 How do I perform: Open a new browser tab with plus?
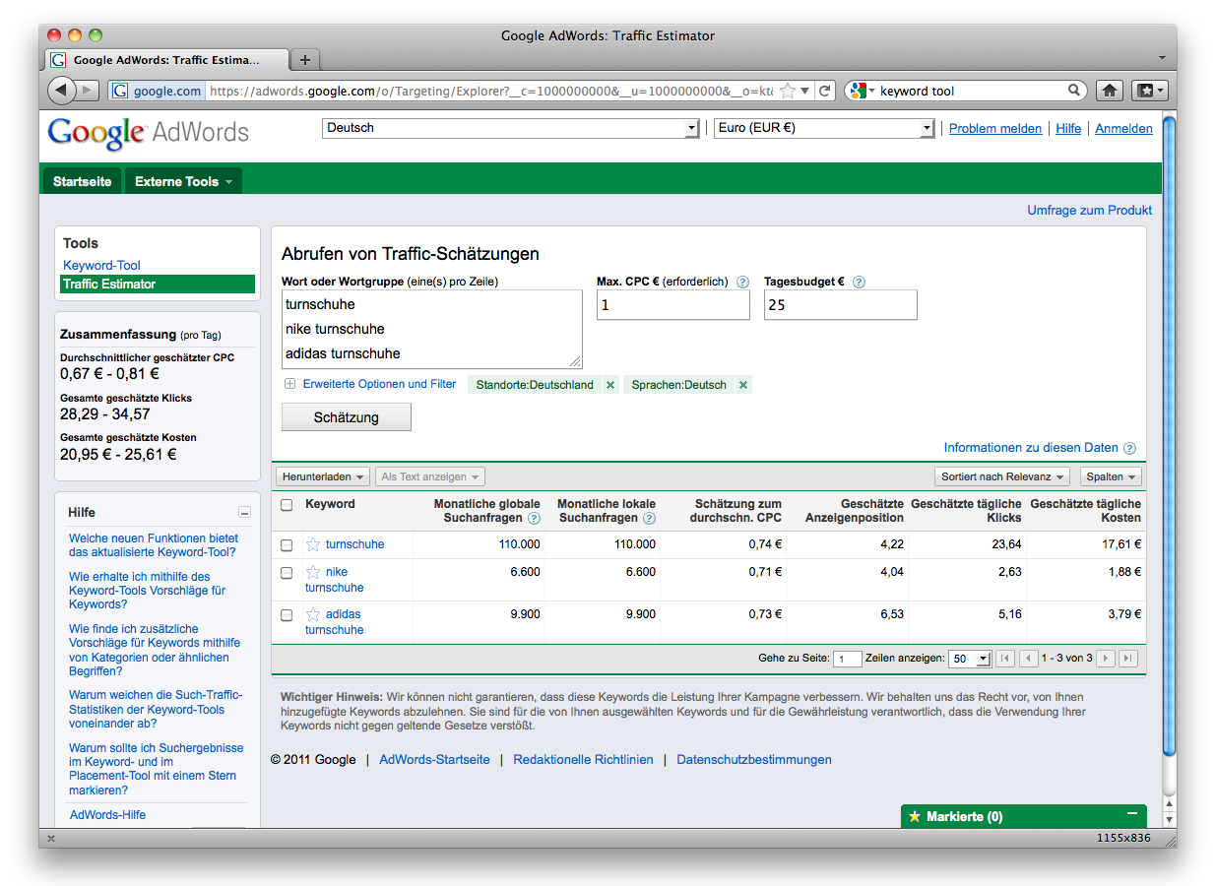(305, 60)
